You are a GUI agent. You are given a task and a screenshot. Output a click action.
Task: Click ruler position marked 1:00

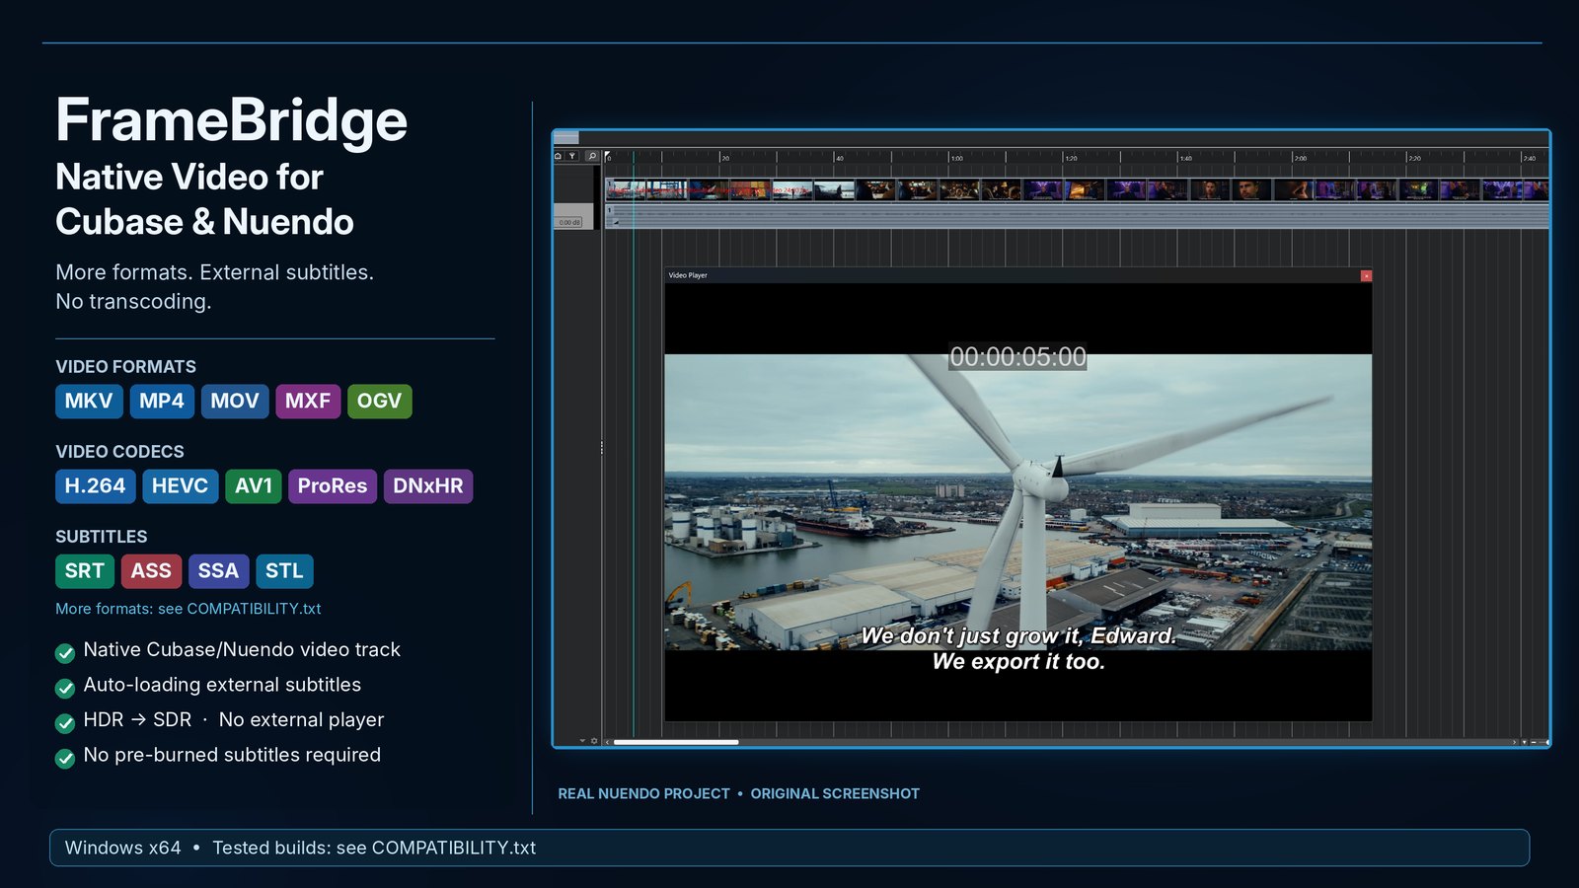tap(956, 158)
